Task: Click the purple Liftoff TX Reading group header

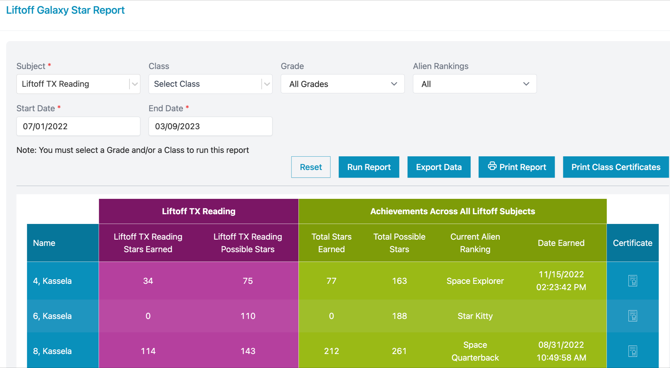Action: (199, 211)
